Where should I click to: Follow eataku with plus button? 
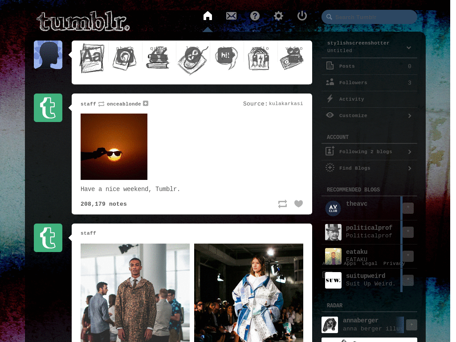point(408,256)
